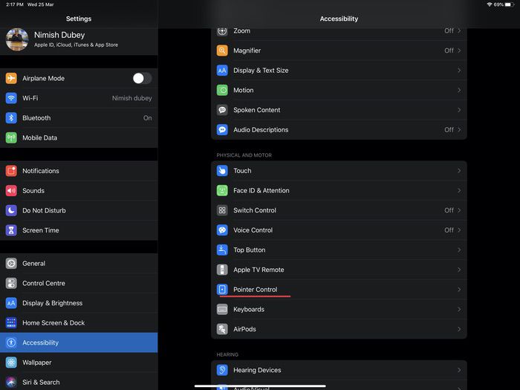Open Nimish Dubey Apple ID profile
This screenshot has width=520, height=390.
point(79,39)
